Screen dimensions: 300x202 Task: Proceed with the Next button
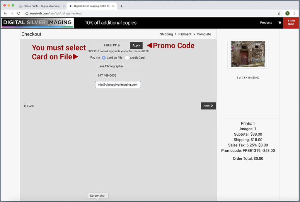coord(208,106)
